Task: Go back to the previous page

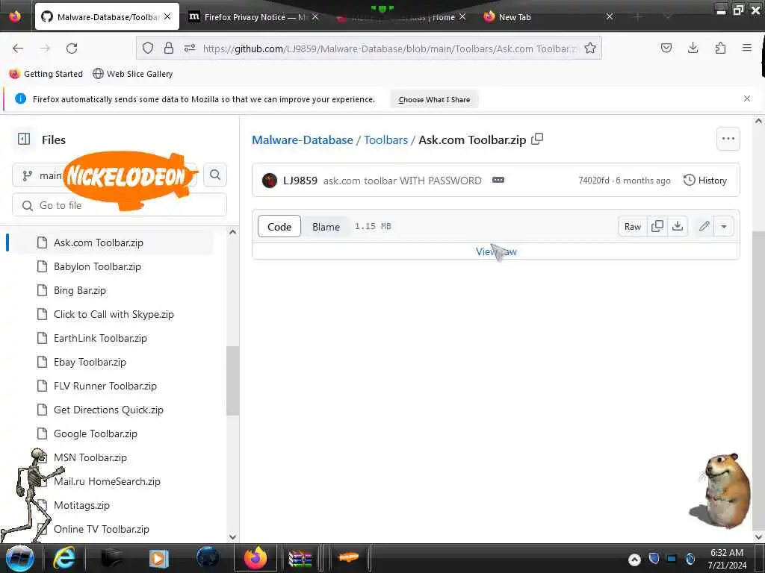Action: pyautogui.click(x=18, y=48)
